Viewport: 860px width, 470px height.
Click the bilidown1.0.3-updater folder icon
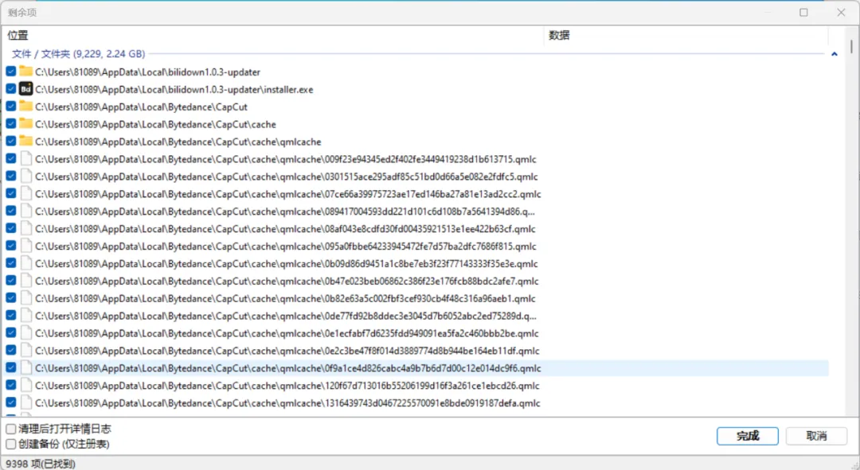(25, 72)
